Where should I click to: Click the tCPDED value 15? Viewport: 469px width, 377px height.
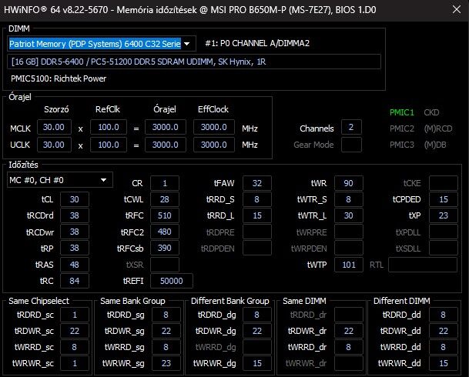point(444,199)
